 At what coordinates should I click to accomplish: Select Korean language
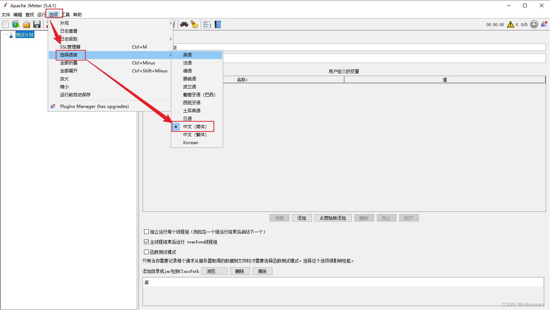(197, 143)
